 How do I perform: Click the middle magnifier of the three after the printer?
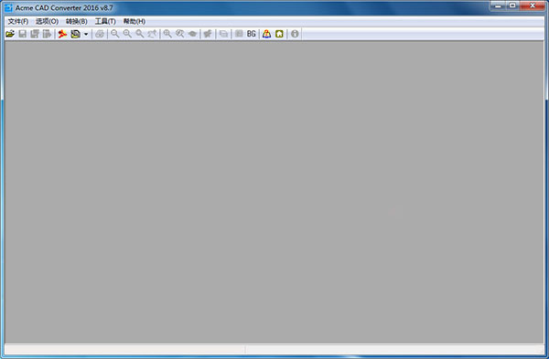pyautogui.click(x=127, y=34)
